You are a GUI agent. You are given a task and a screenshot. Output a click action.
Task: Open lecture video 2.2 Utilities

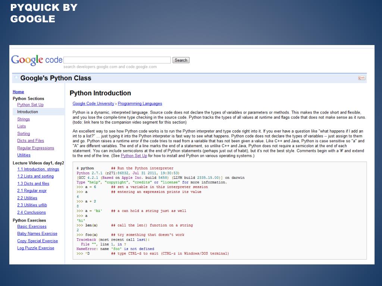pos(27,198)
